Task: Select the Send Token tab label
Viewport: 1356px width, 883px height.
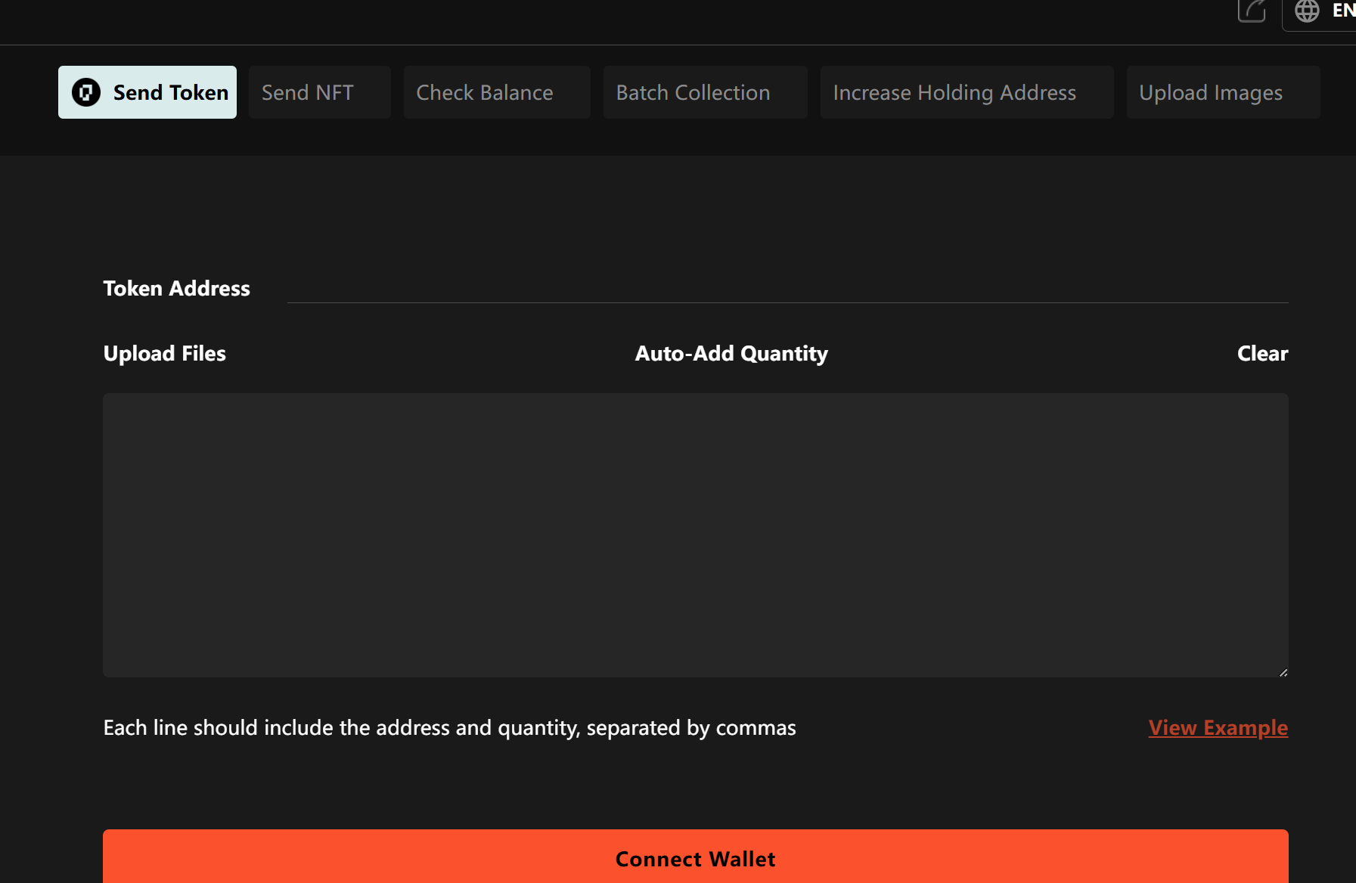Action: click(171, 92)
